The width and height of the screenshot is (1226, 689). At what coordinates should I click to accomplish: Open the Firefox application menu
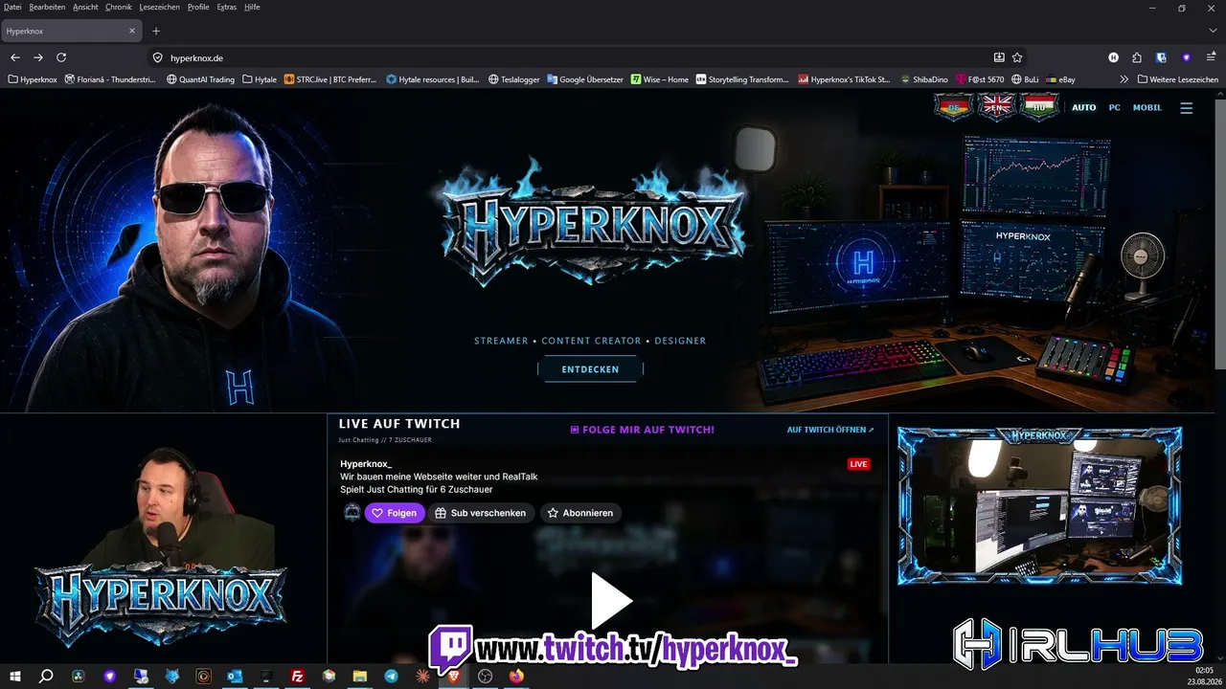(1211, 57)
